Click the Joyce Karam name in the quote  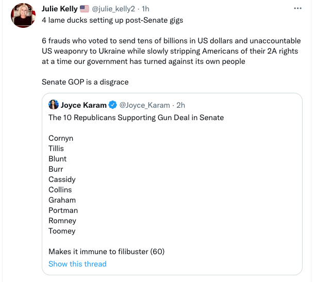pos(84,105)
